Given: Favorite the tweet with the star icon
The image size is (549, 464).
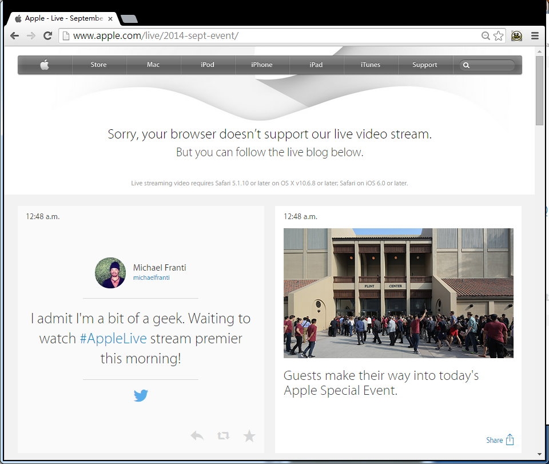Looking at the screenshot, I should point(249,436).
